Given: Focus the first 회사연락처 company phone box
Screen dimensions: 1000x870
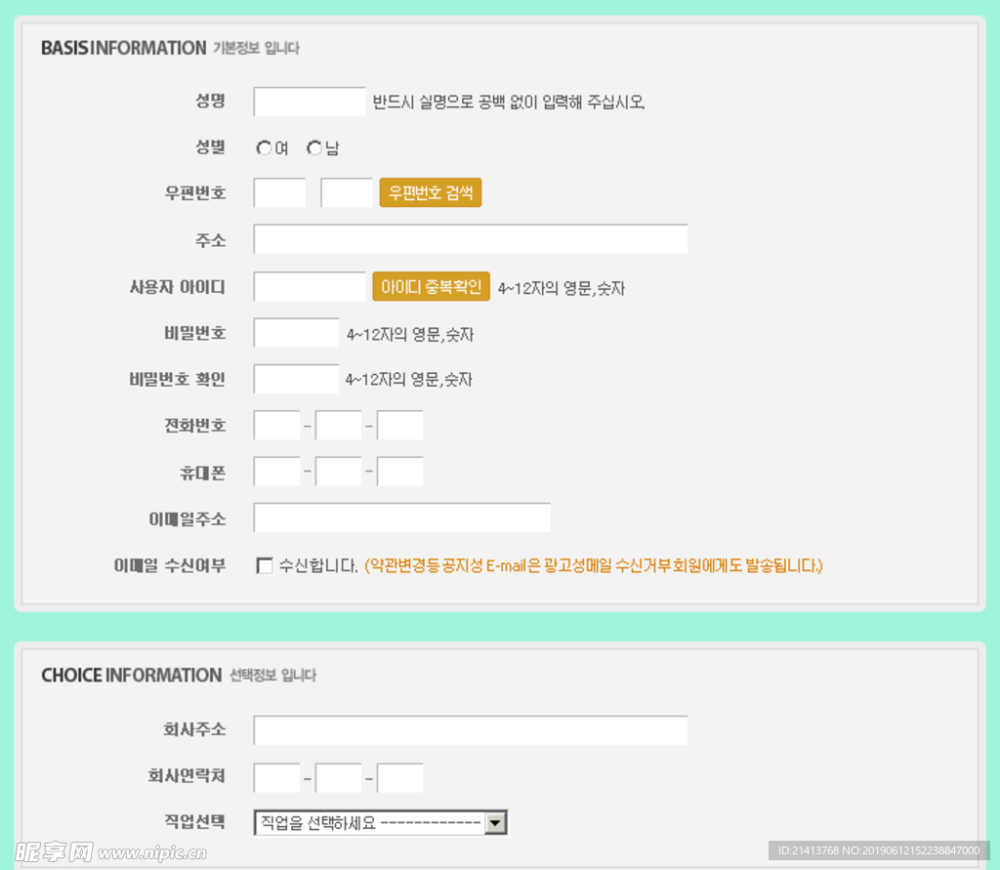Looking at the screenshot, I should [276, 778].
